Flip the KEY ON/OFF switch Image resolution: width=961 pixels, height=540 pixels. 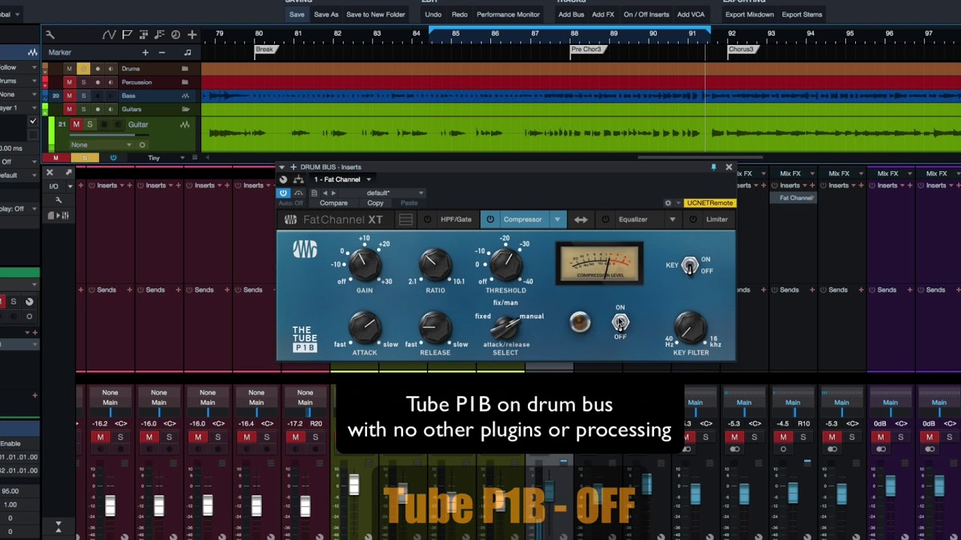pos(689,266)
